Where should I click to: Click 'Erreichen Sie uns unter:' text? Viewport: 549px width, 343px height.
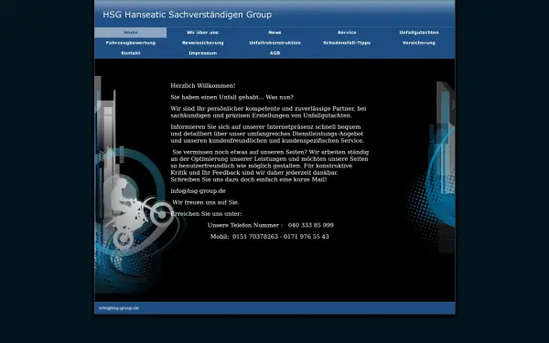[x=206, y=214]
